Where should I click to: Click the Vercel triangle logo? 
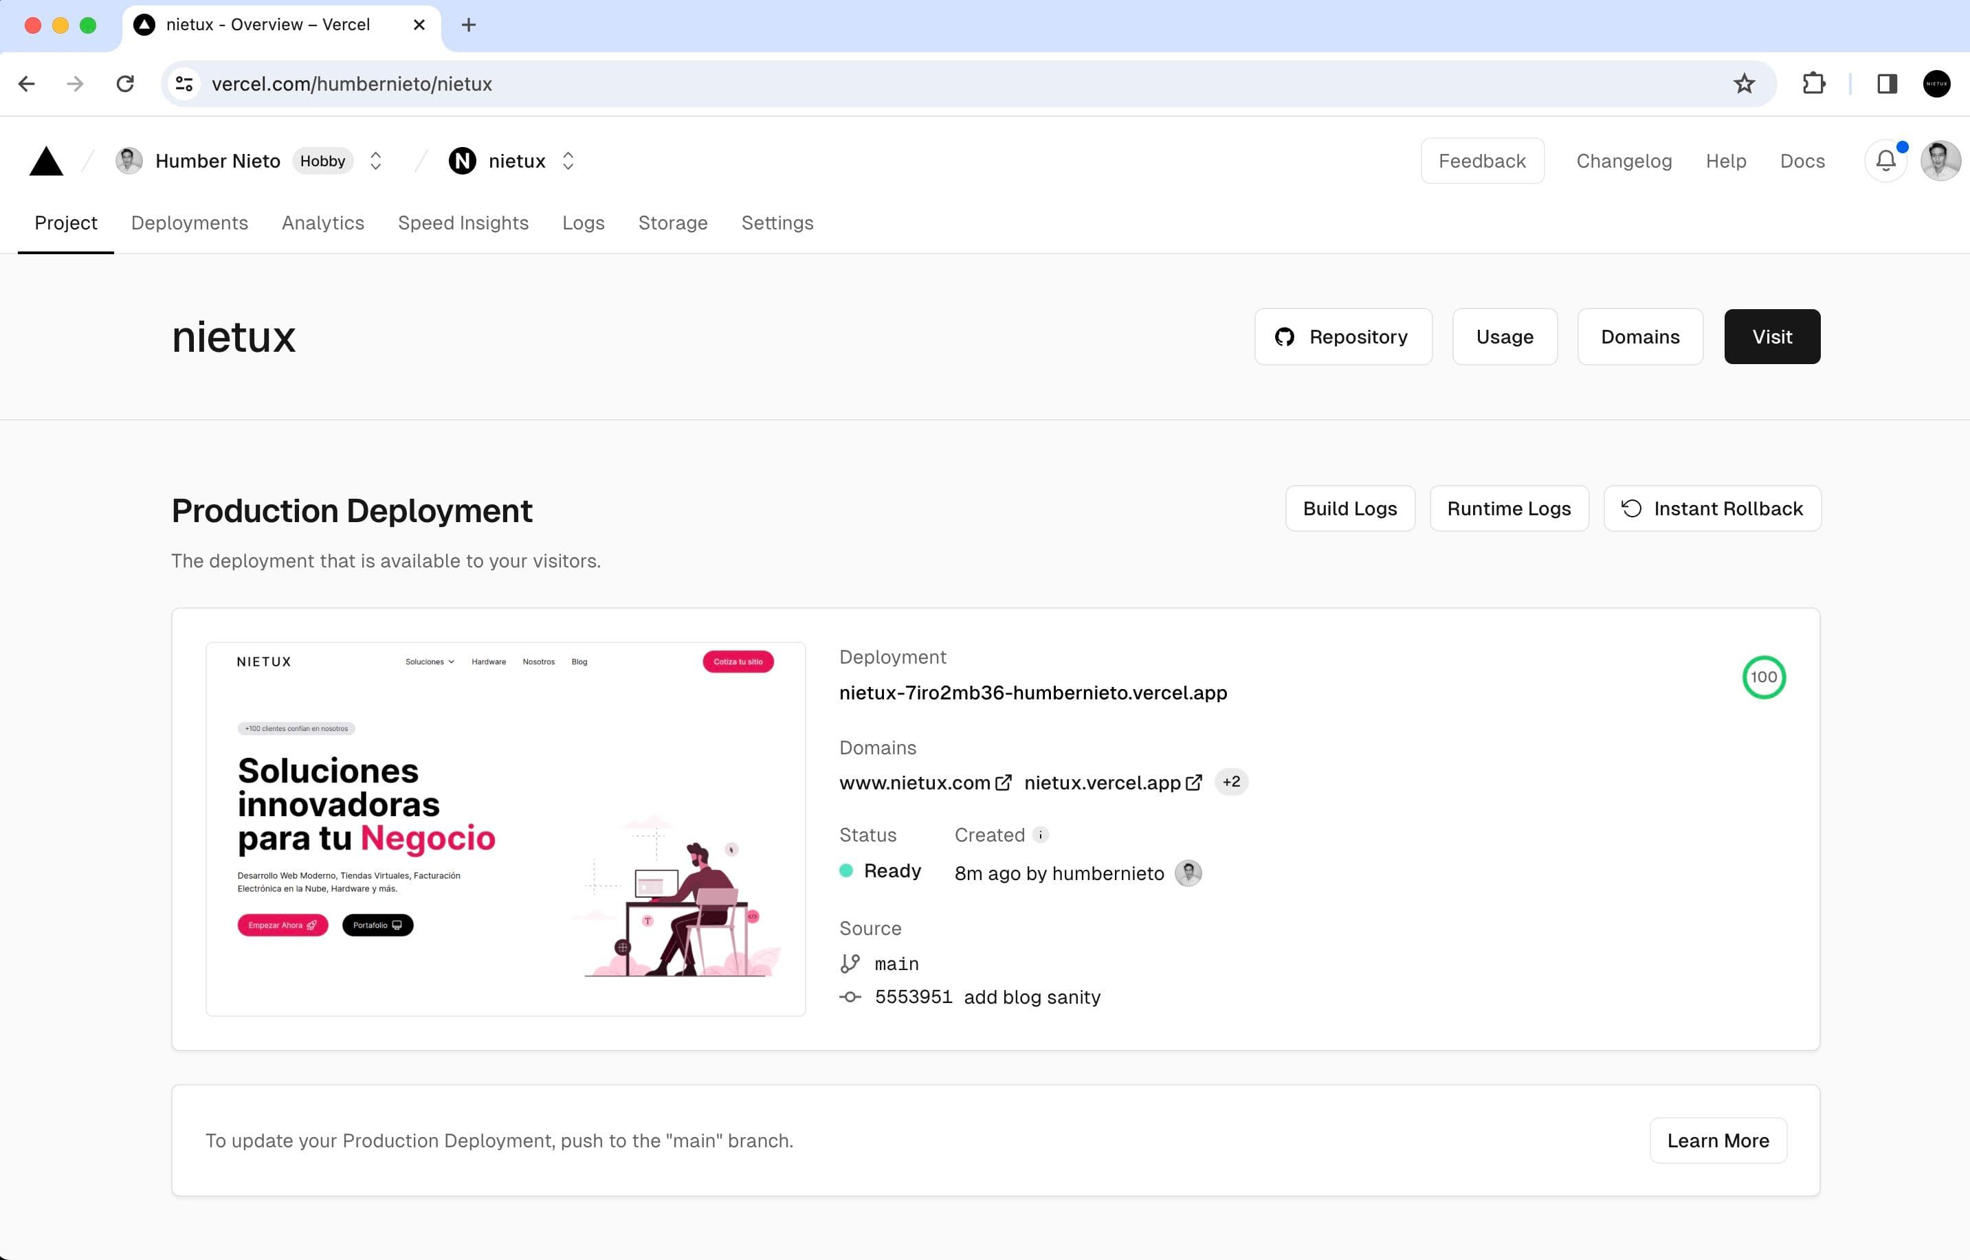pyautogui.click(x=46, y=161)
